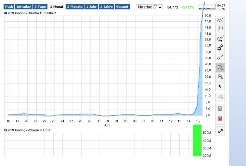Click the red X delete icon
246x166 pixels.
220,119
